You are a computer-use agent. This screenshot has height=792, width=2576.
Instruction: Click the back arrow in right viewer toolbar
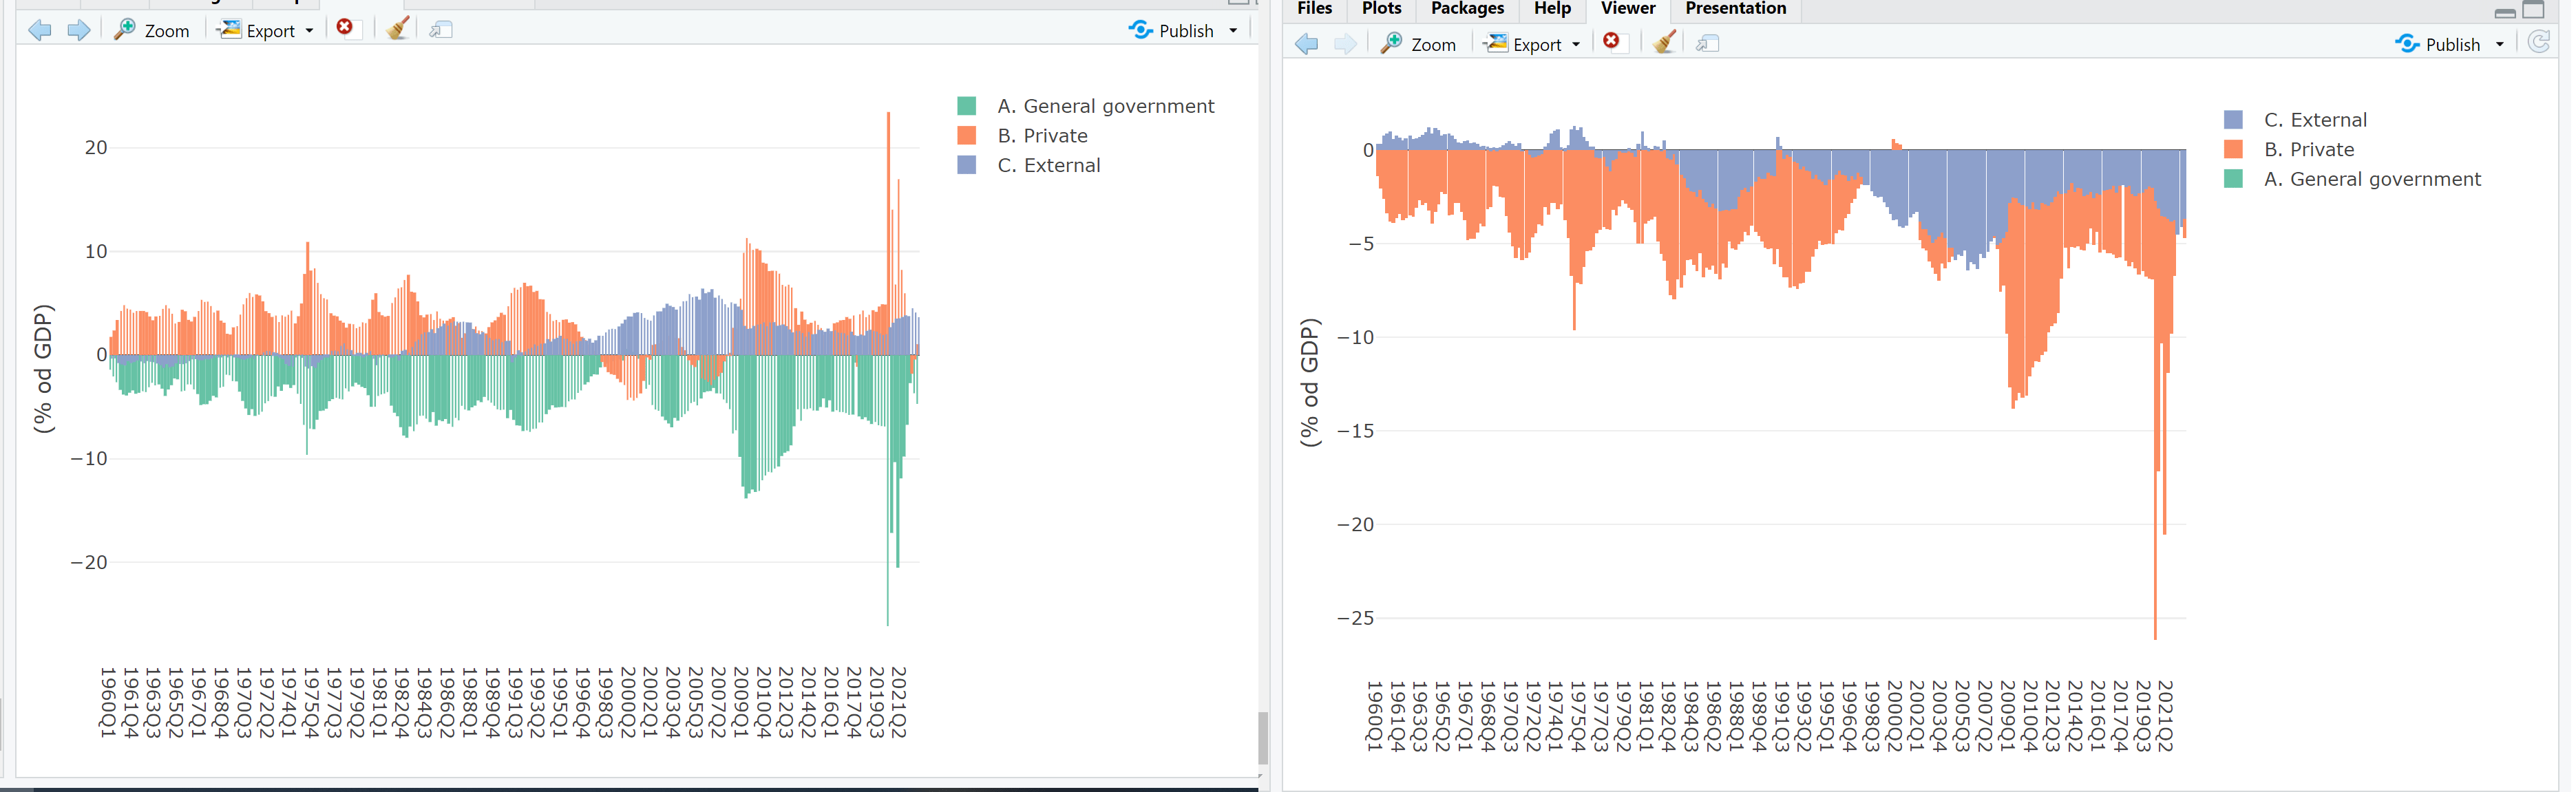point(1306,44)
